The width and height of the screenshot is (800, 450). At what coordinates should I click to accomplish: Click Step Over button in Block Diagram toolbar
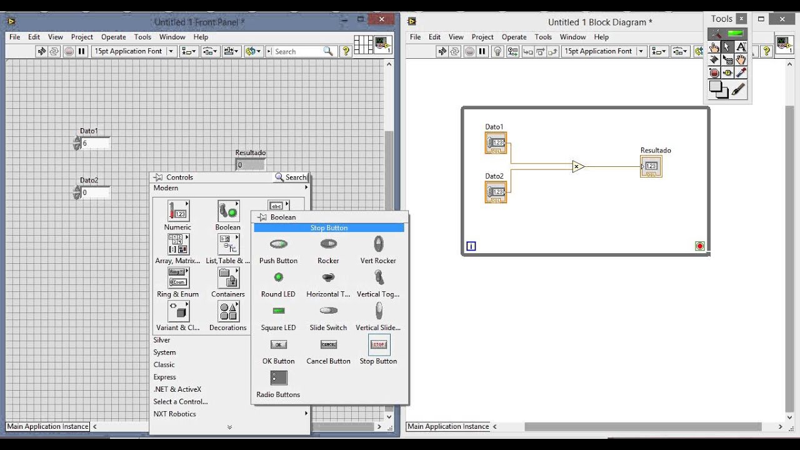coord(540,51)
